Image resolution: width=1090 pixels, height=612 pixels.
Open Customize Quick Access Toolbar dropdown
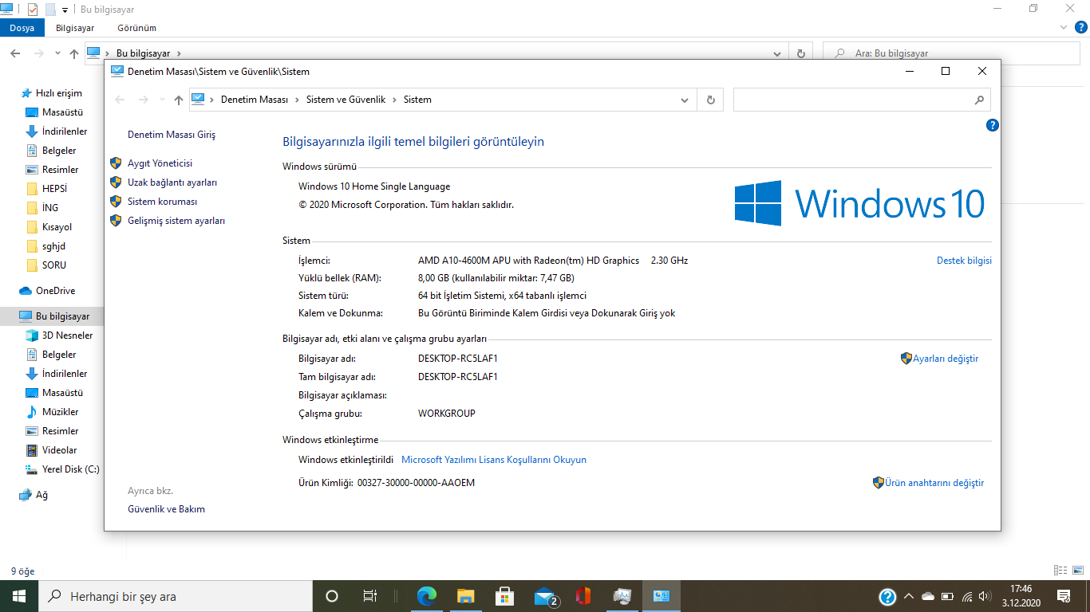click(x=65, y=10)
